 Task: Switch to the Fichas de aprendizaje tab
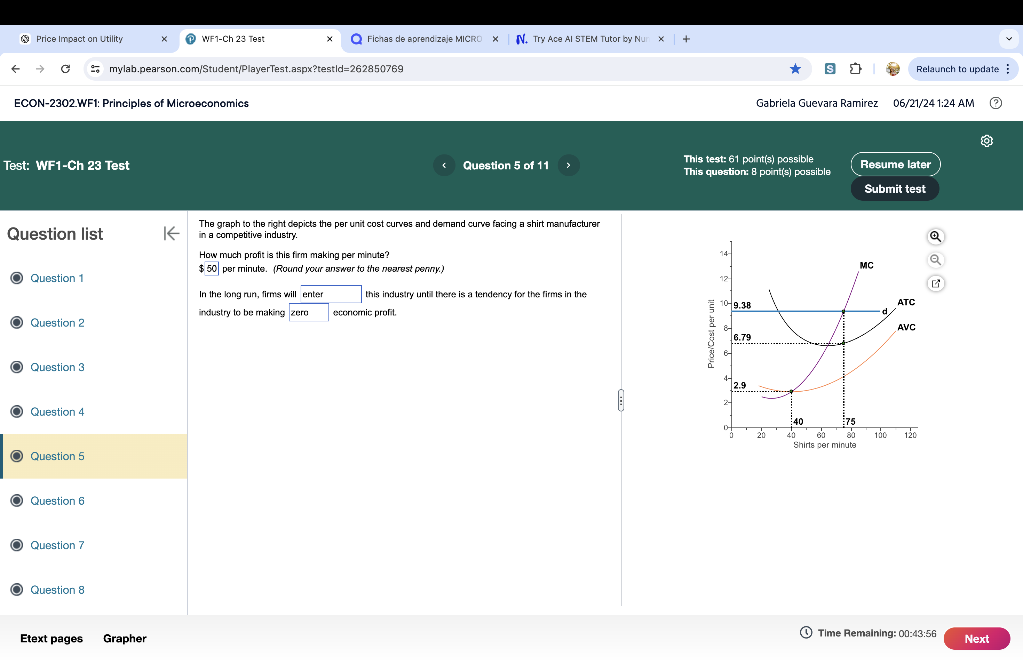(423, 39)
